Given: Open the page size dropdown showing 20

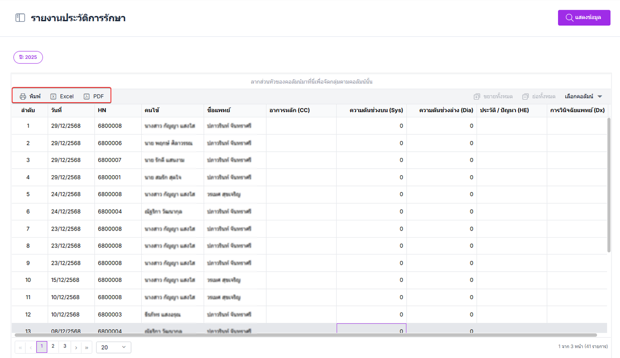Looking at the screenshot, I should click(113, 347).
